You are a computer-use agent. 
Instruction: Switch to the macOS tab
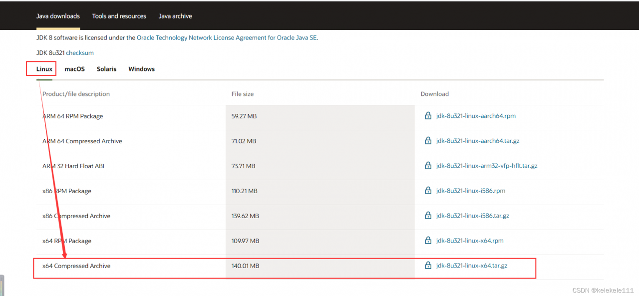point(74,69)
